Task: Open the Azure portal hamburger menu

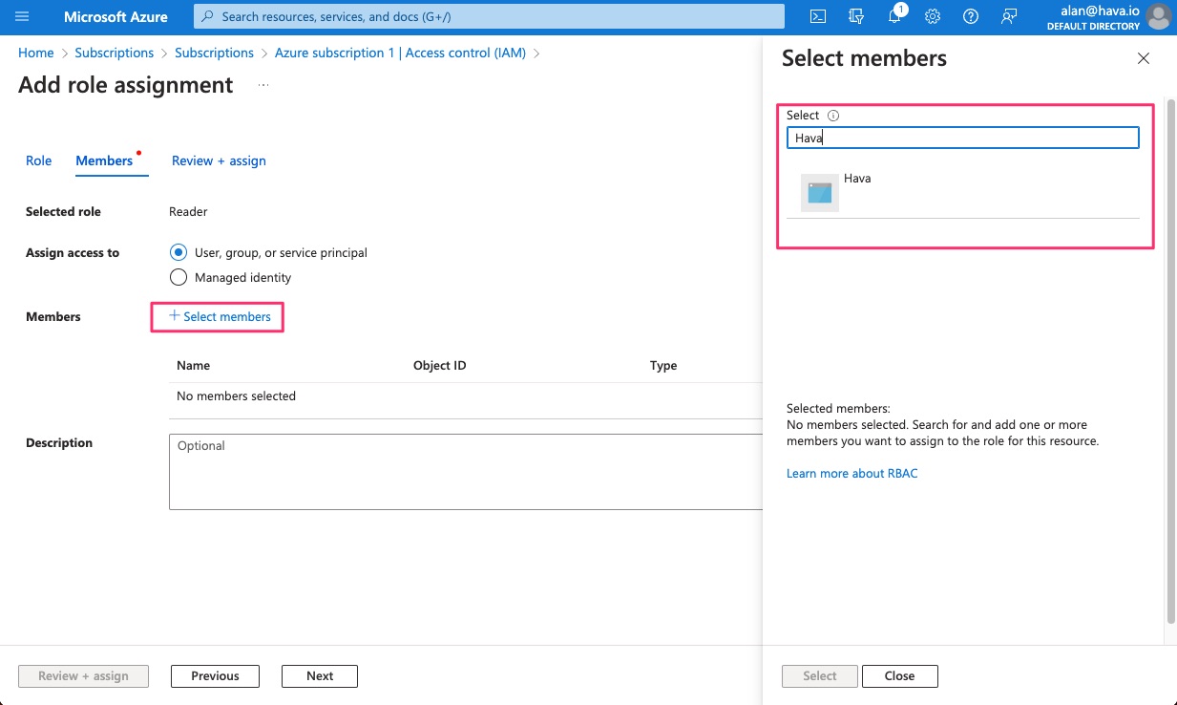Action: coord(23,17)
